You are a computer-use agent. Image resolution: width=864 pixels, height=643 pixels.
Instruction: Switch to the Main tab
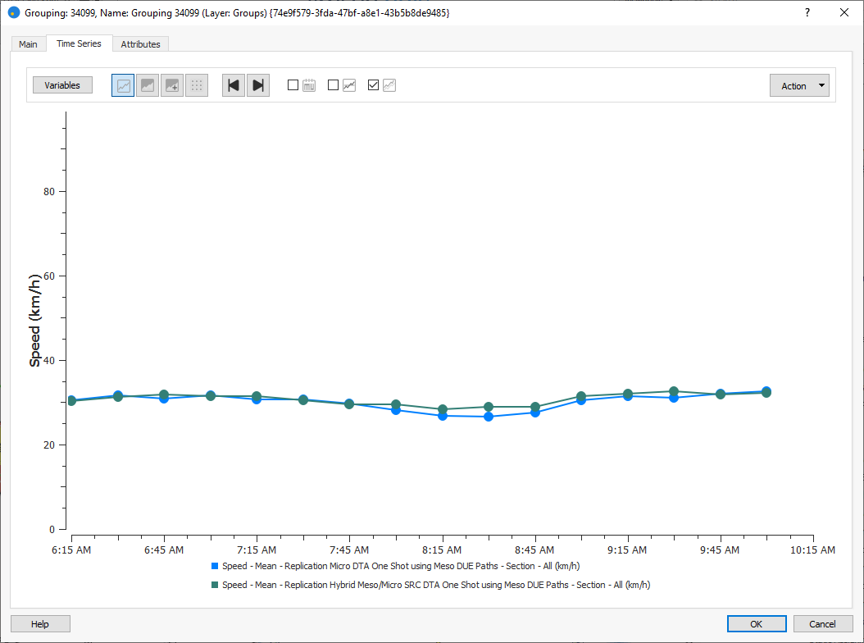[28, 44]
